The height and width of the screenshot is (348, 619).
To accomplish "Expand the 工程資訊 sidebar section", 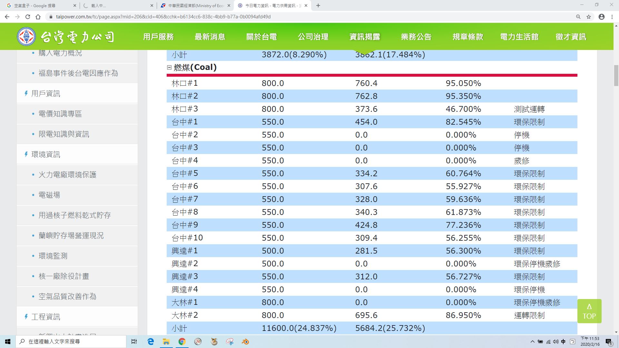I will [45, 317].
